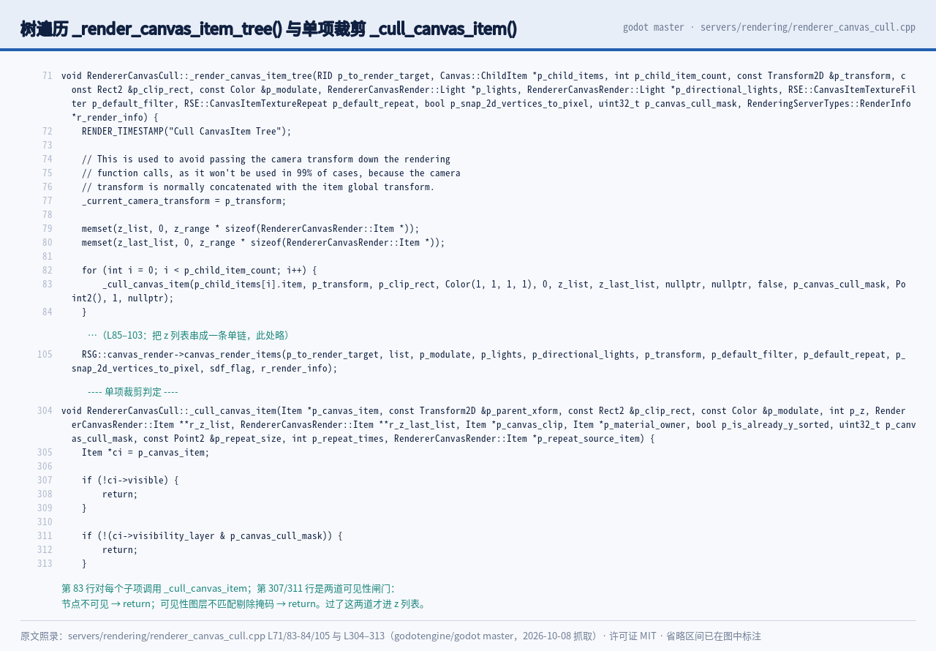
Task: Click 'RSG::canvas_render->canvas_render_items' line
Action: pyautogui.click(x=488, y=361)
